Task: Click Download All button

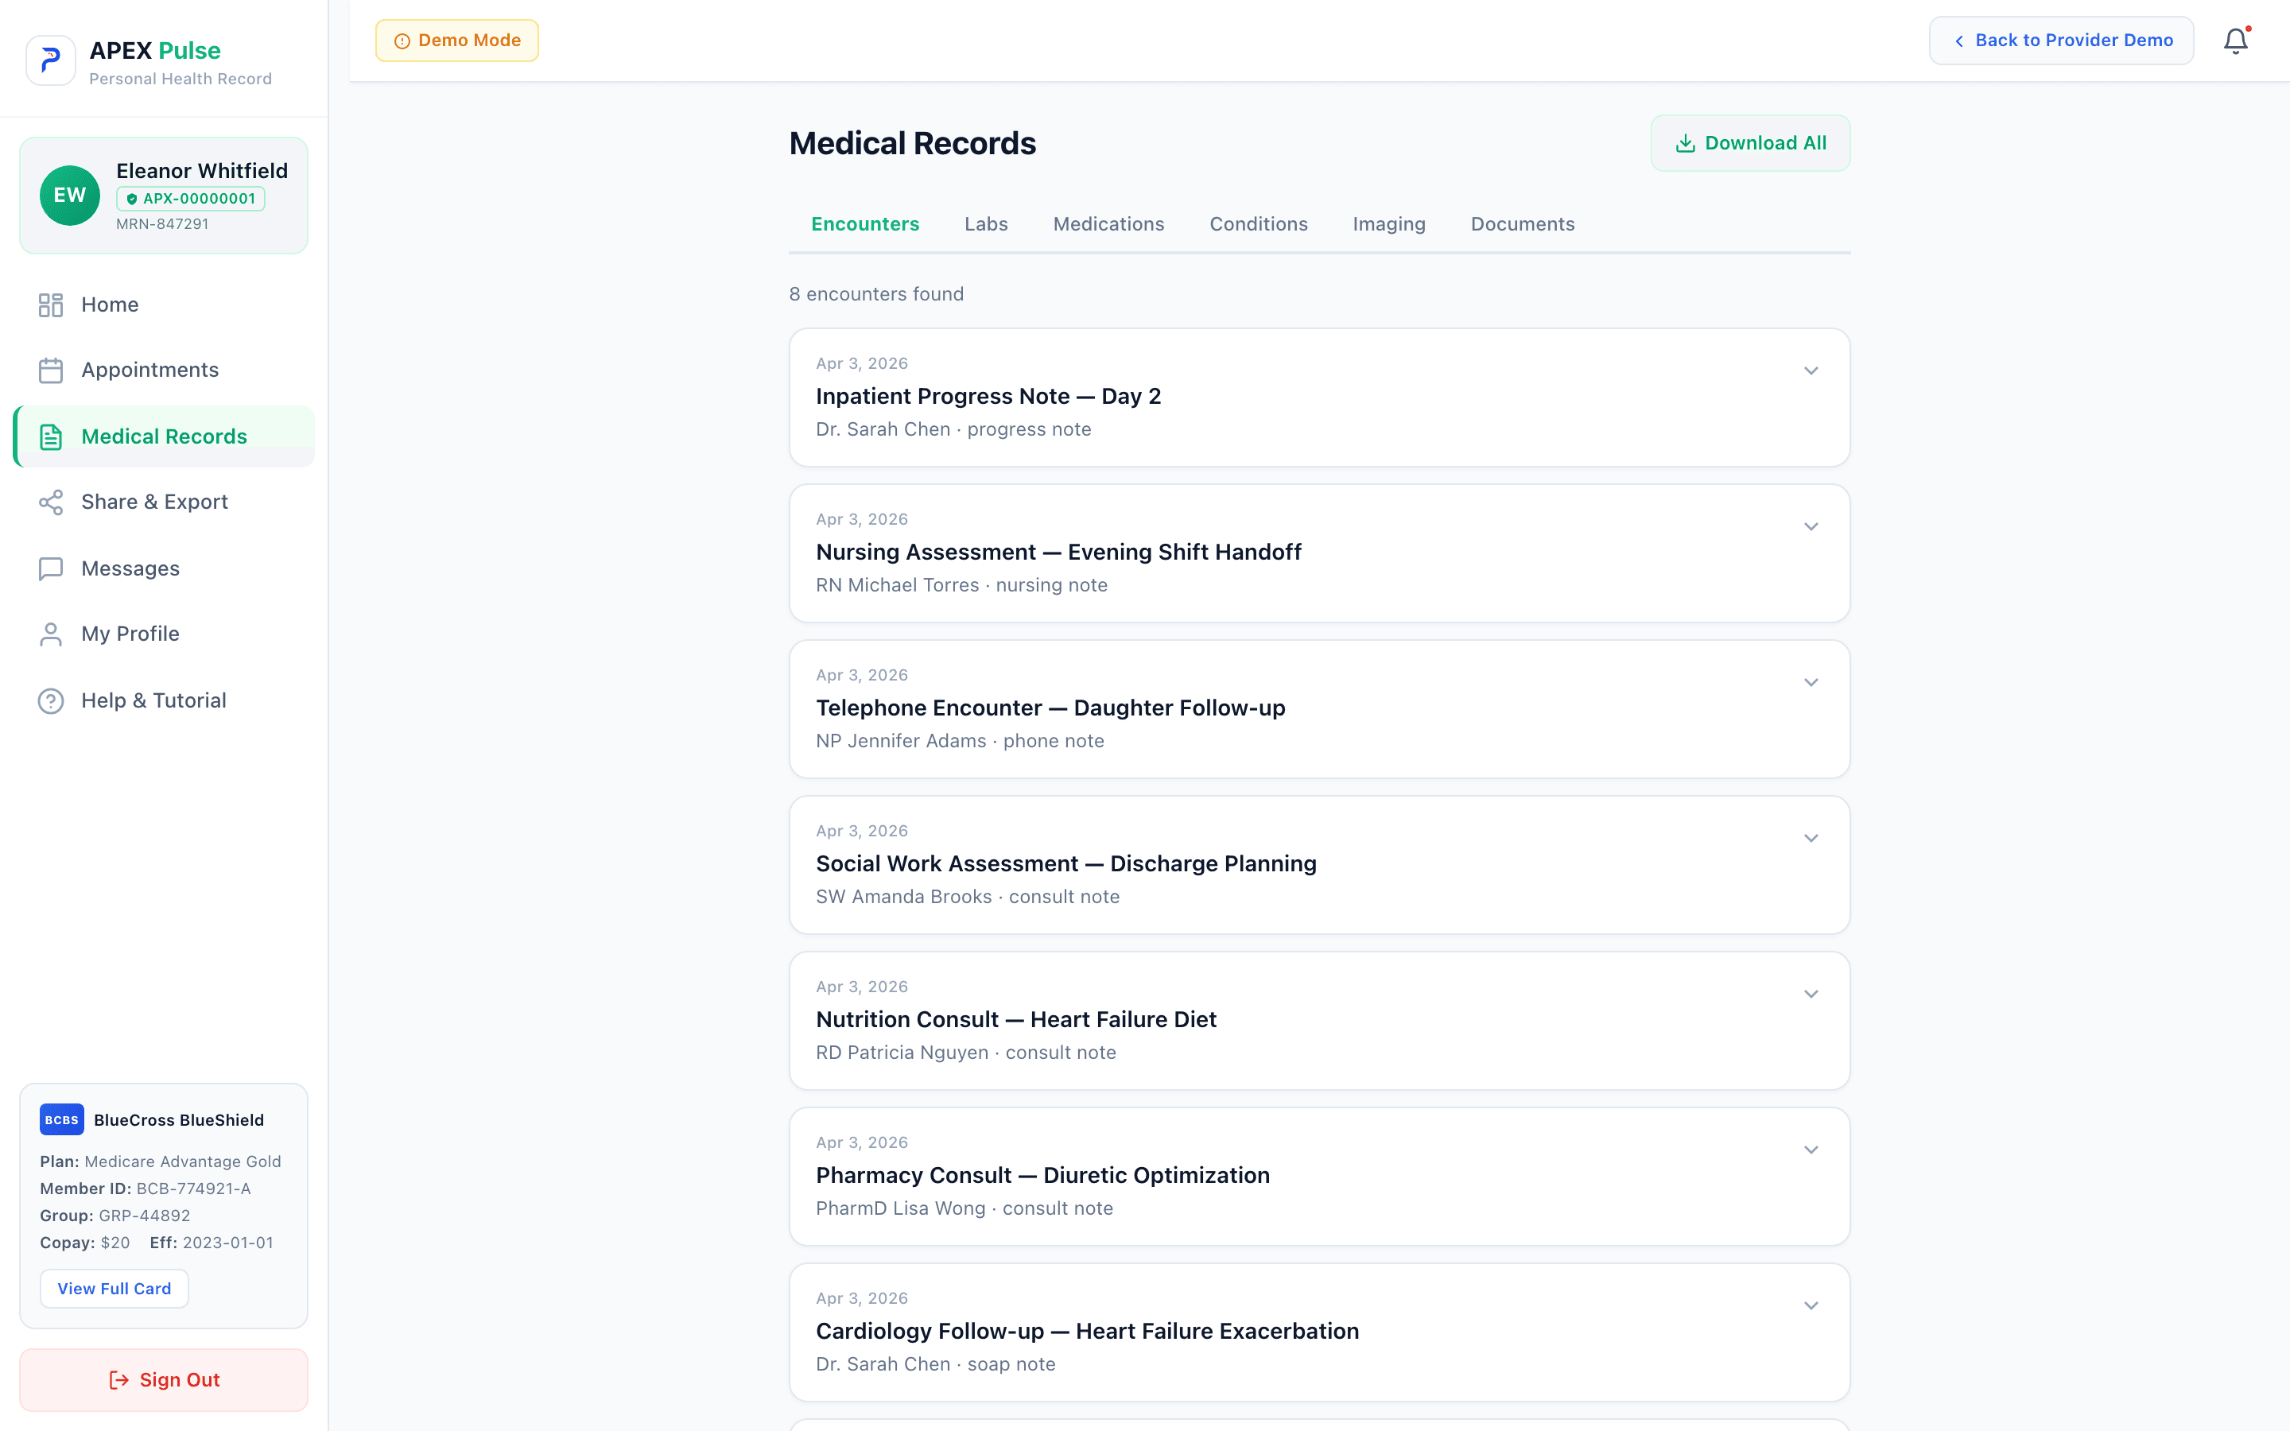Action: coord(1749,143)
